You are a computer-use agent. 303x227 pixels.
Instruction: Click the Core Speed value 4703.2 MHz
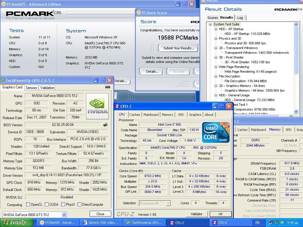(x=152, y=176)
